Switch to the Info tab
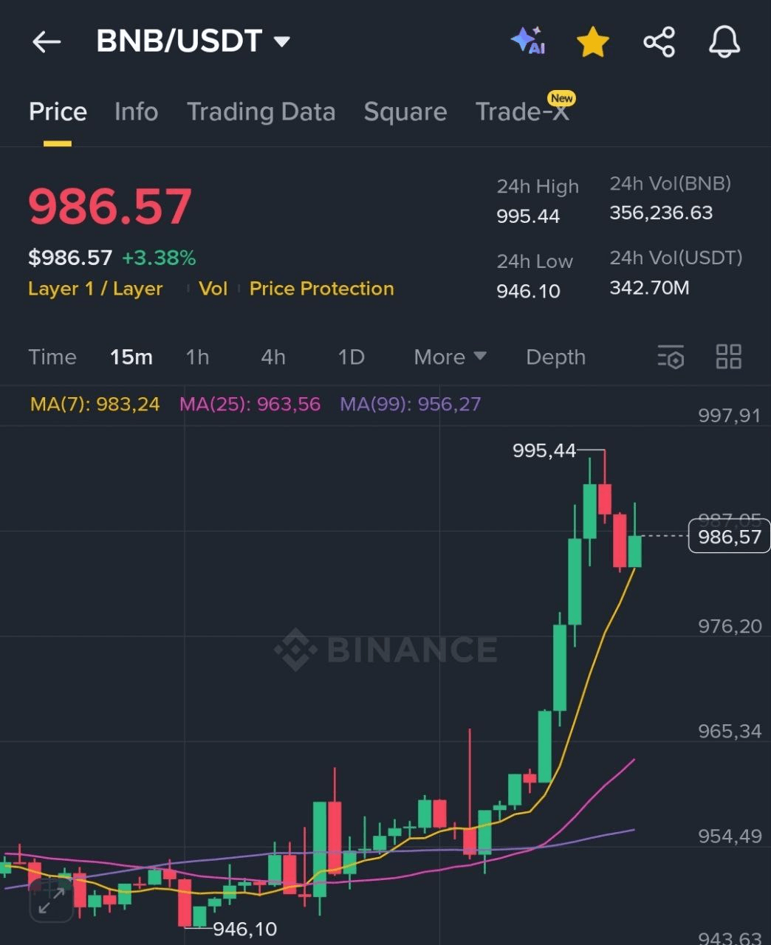The image size is (771, 945). coord(136,111)
